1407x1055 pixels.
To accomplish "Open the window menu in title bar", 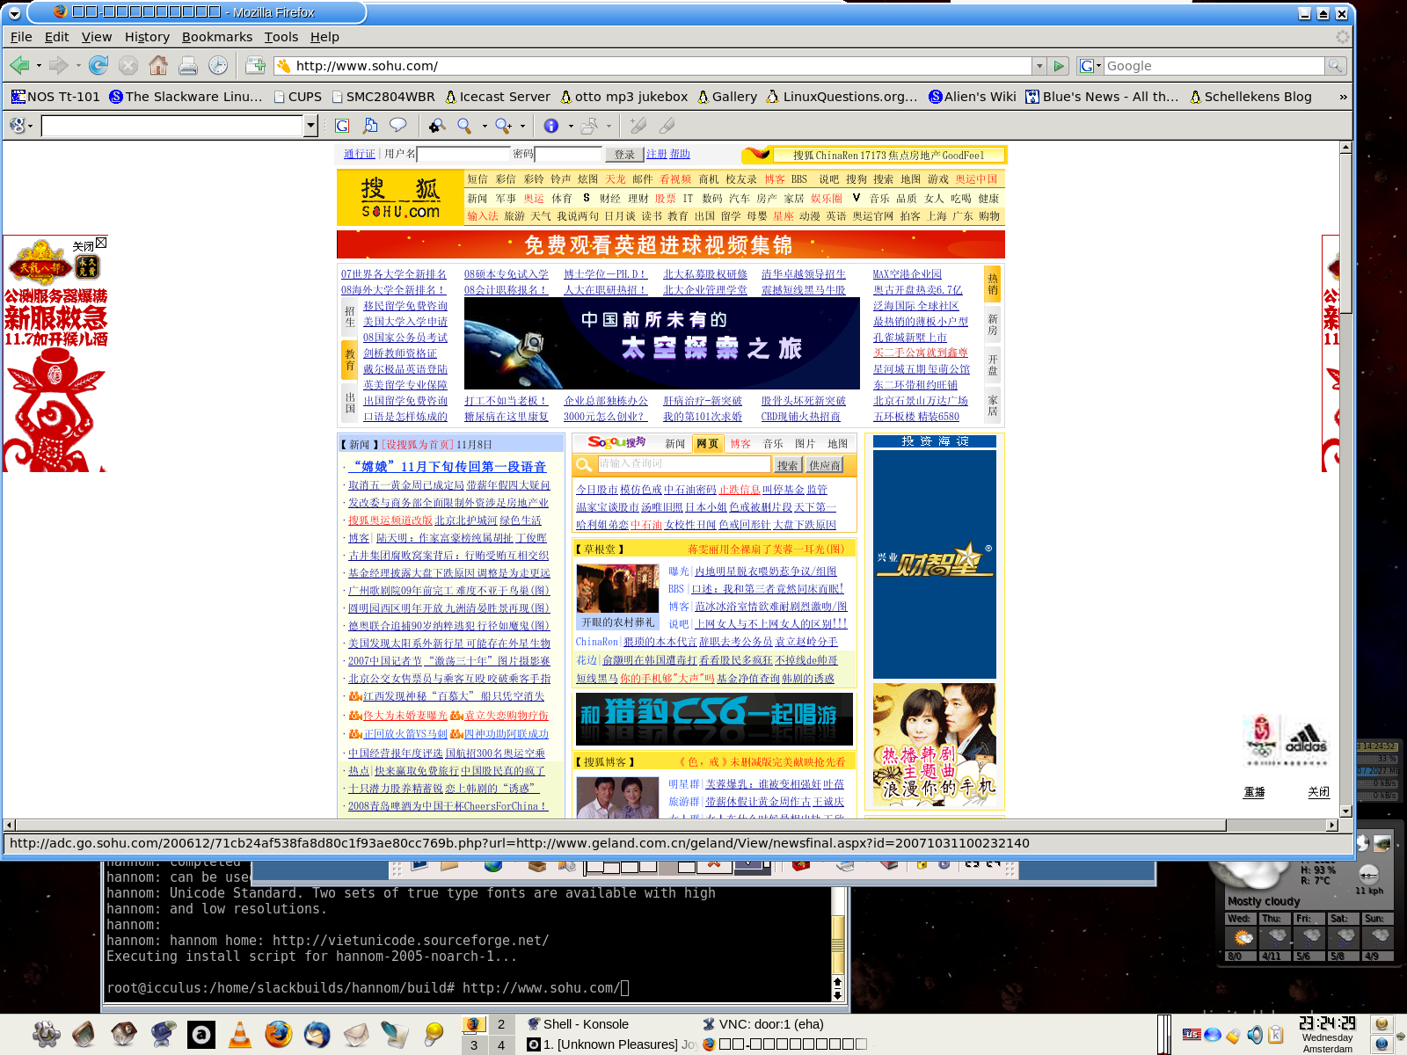I will pos(14,13).
